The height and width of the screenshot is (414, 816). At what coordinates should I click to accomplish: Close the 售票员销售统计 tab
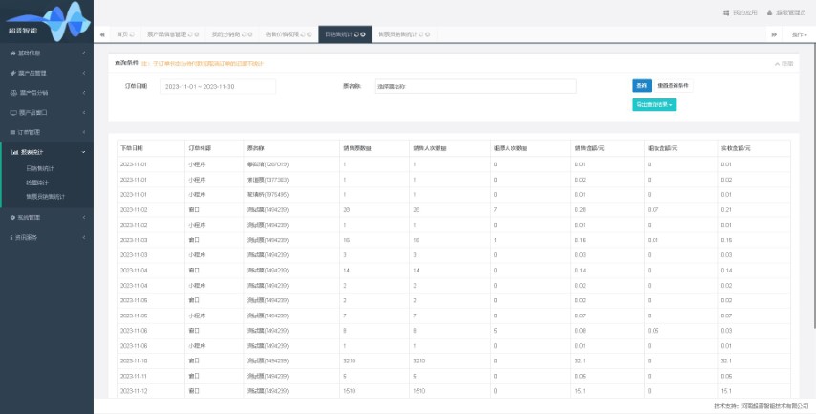point(428,34)
